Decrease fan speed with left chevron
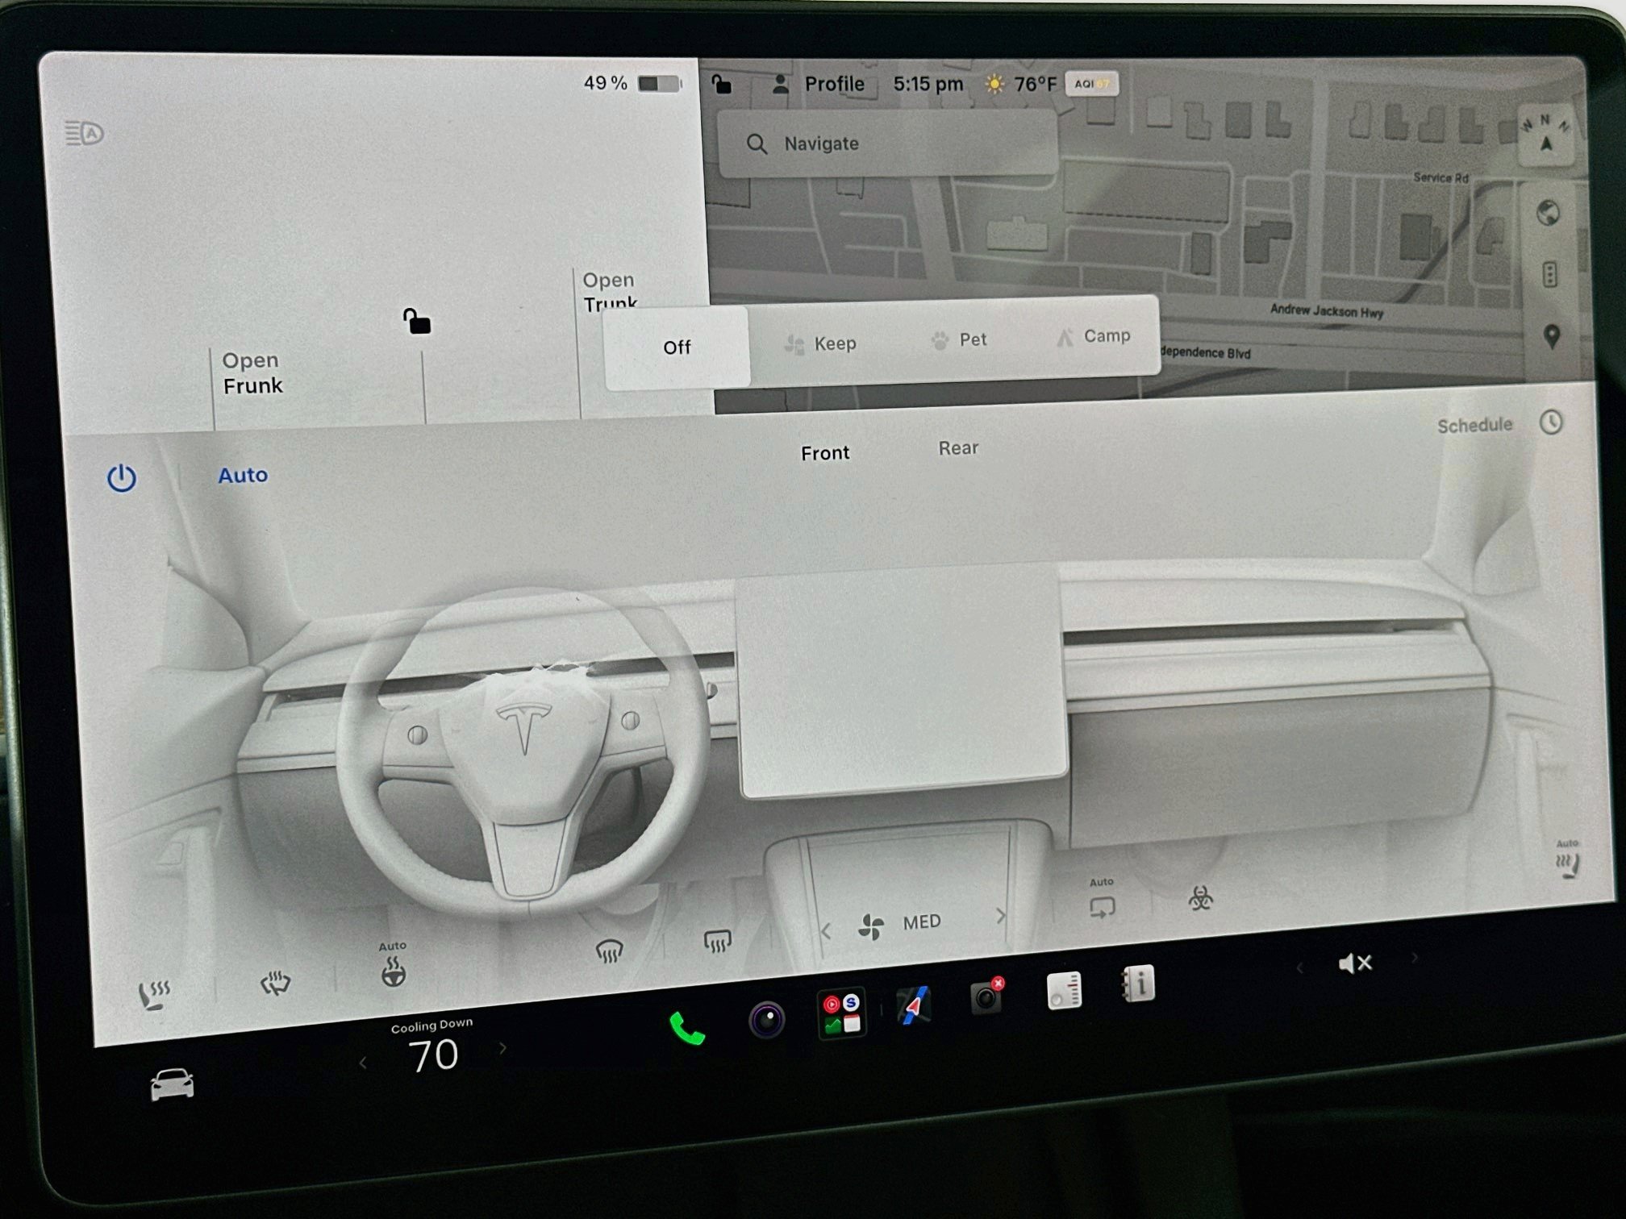 [825, 931]
